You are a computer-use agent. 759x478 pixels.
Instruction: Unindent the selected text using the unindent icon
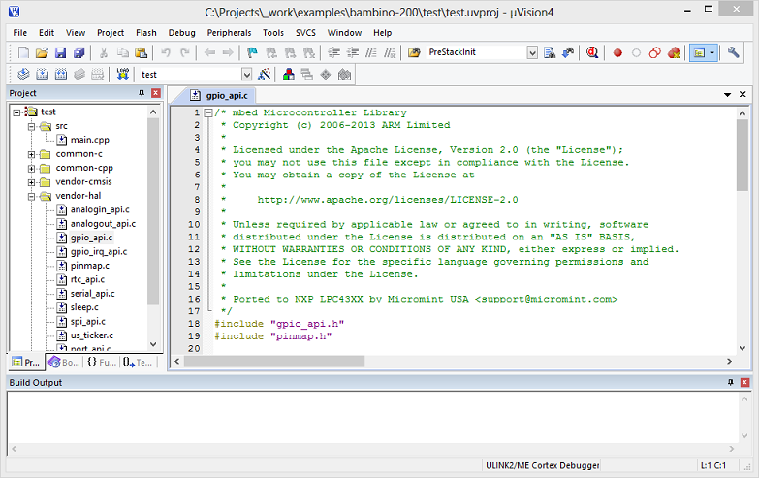tap(353, 52)
